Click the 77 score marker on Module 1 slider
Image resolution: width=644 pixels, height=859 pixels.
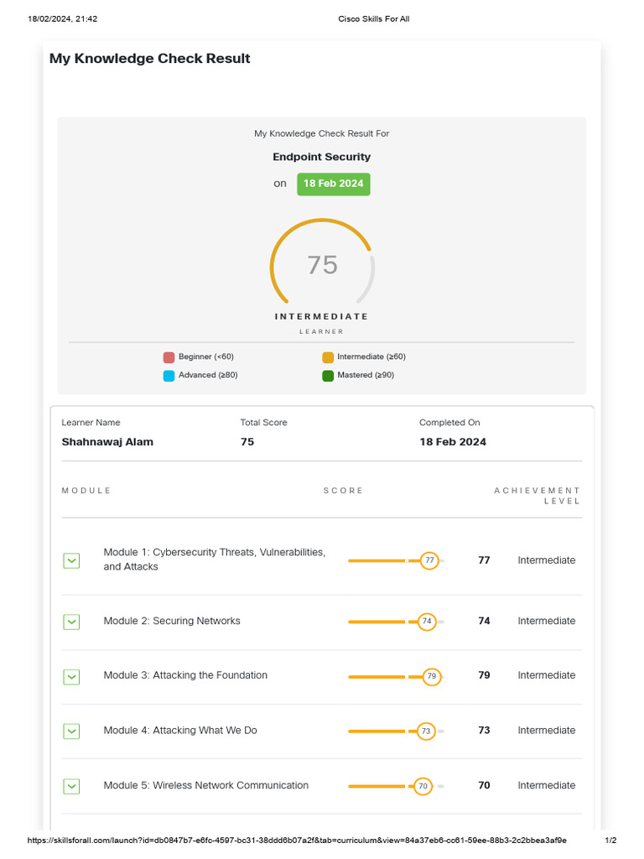[x=429, y=560]
